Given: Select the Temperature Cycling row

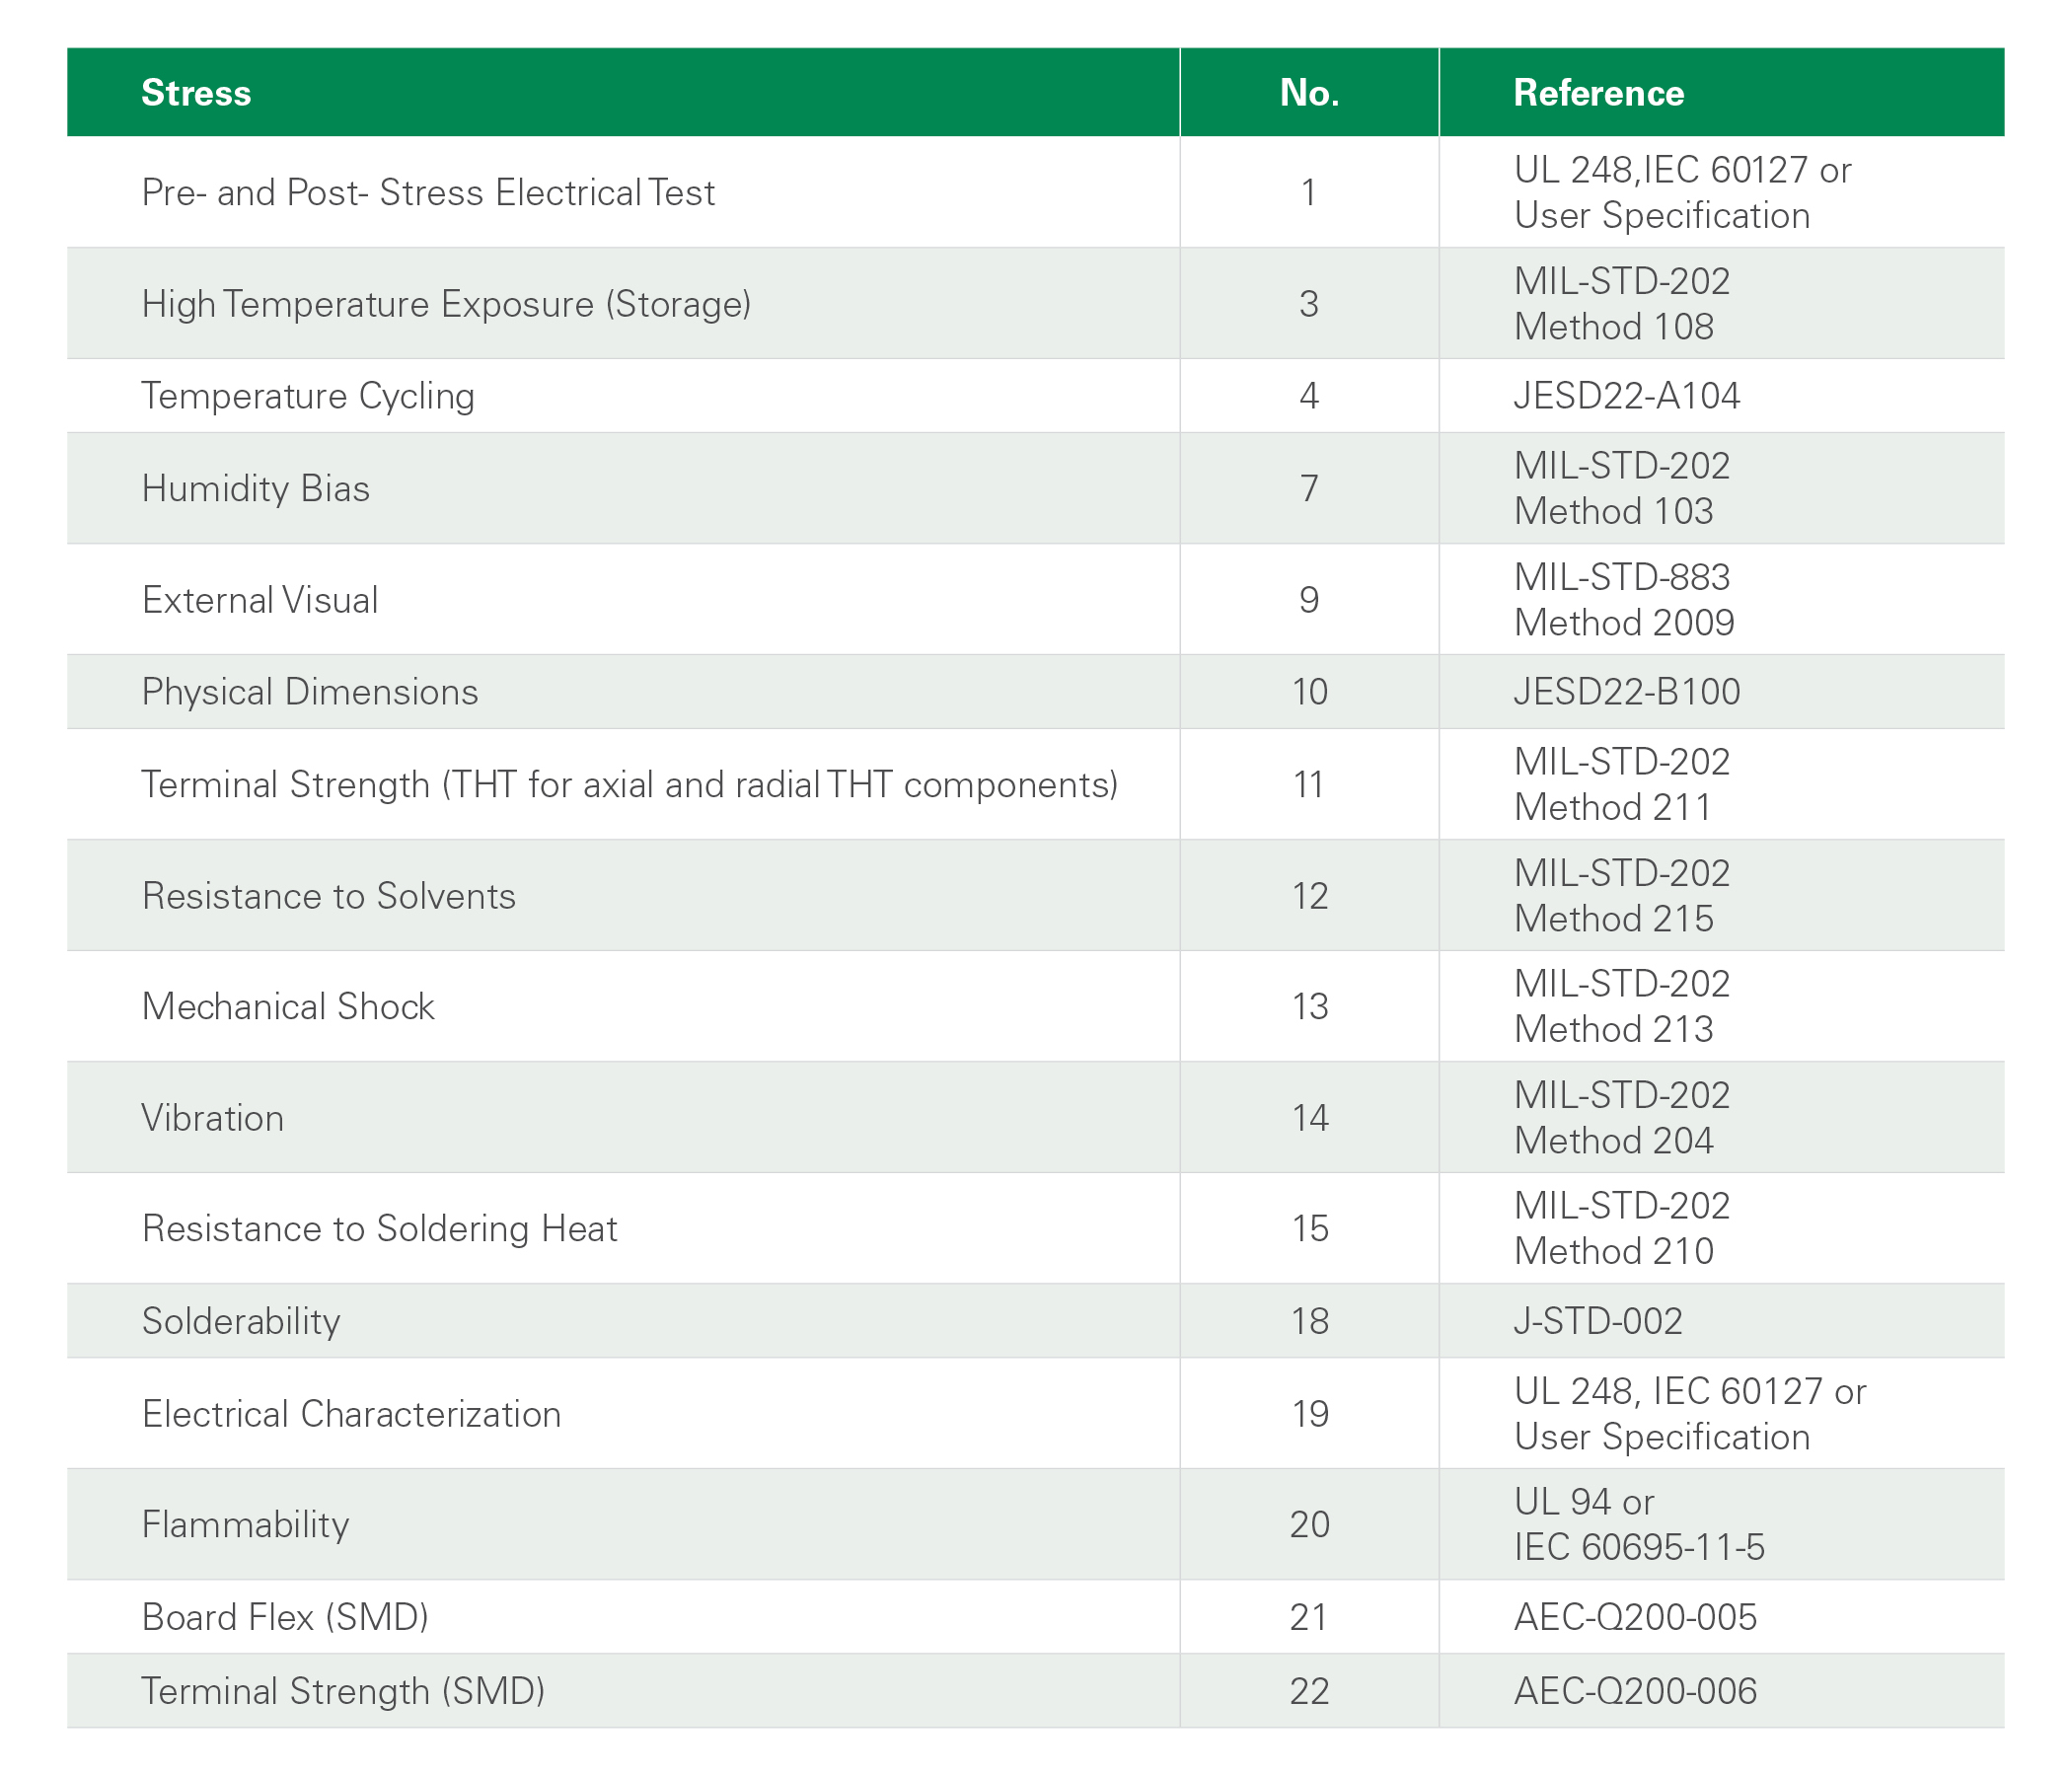Looking at the screenshot, I should (308, 396).
